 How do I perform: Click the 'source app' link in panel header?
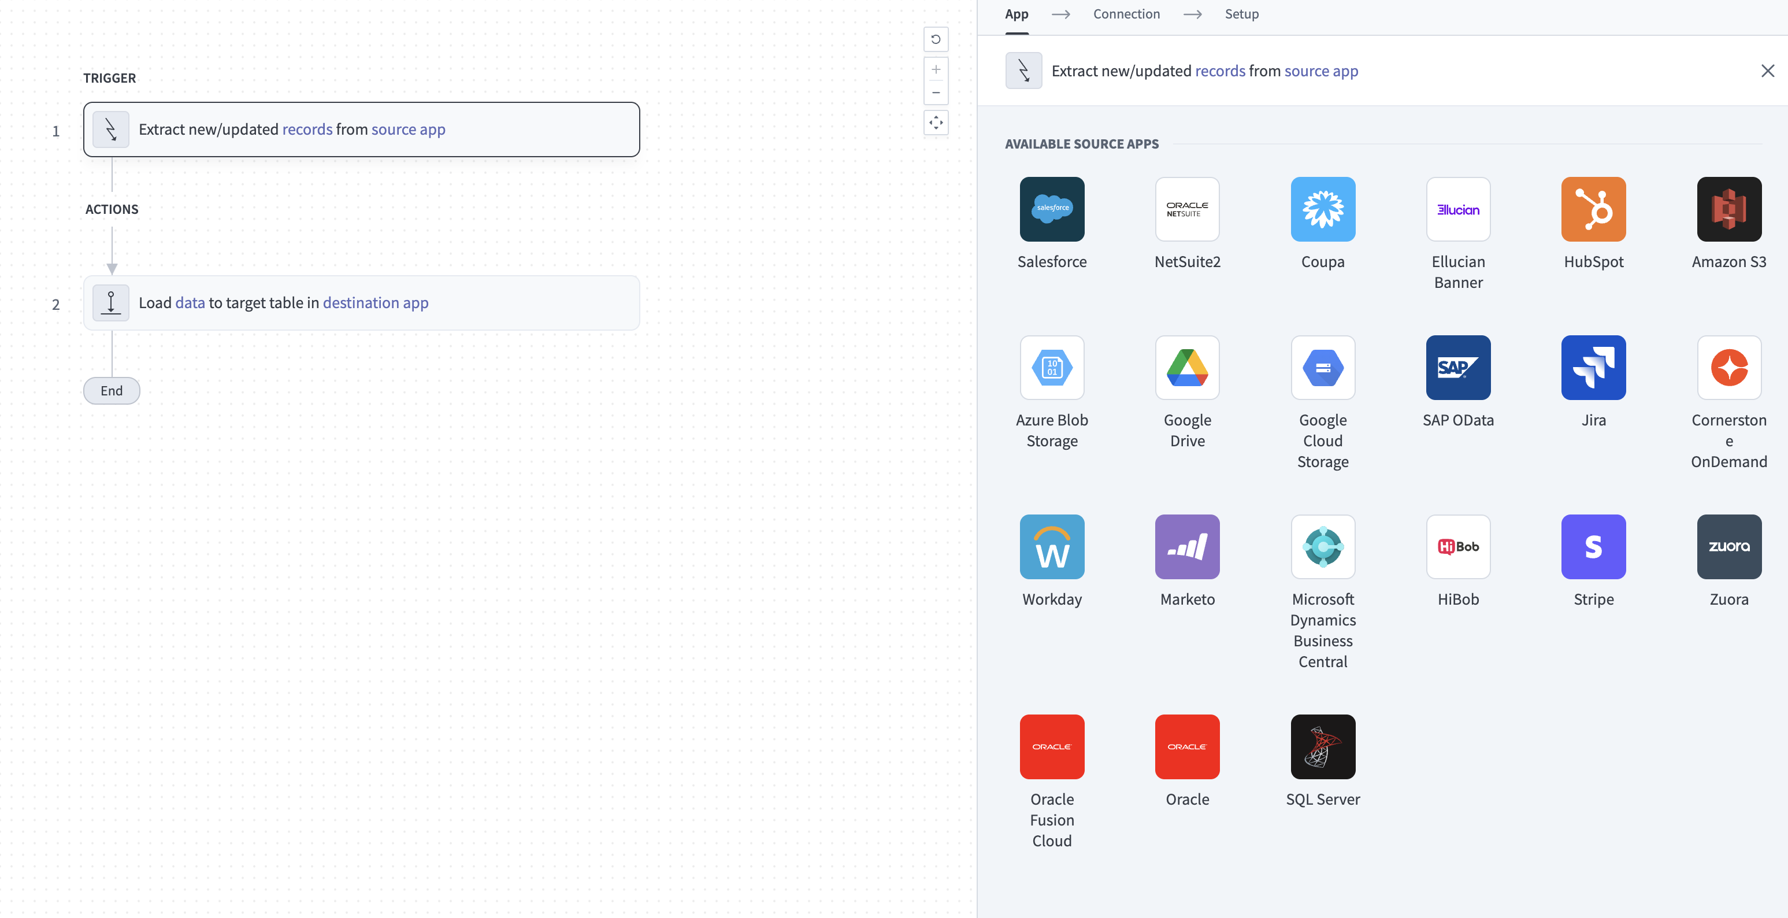[1321, 71]
